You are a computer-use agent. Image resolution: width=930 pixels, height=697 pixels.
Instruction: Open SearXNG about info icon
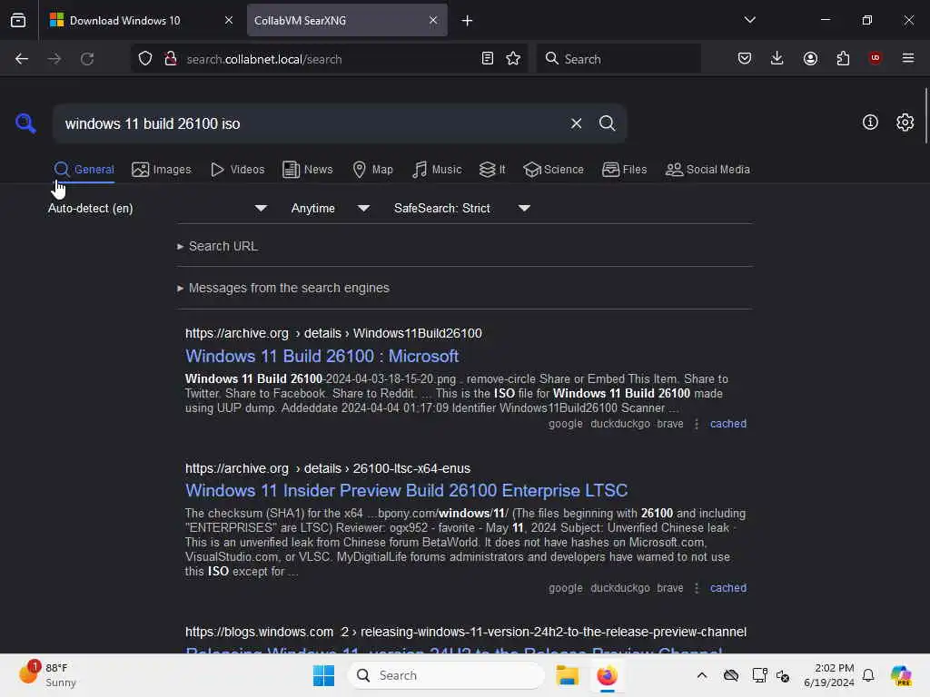pos(870,123)
